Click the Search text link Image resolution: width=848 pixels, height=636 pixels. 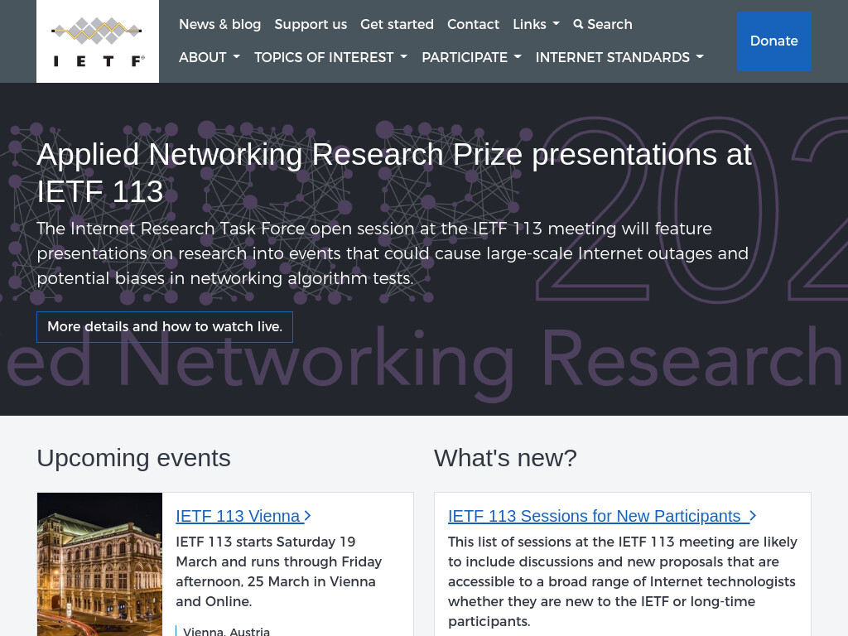point(609,24)
